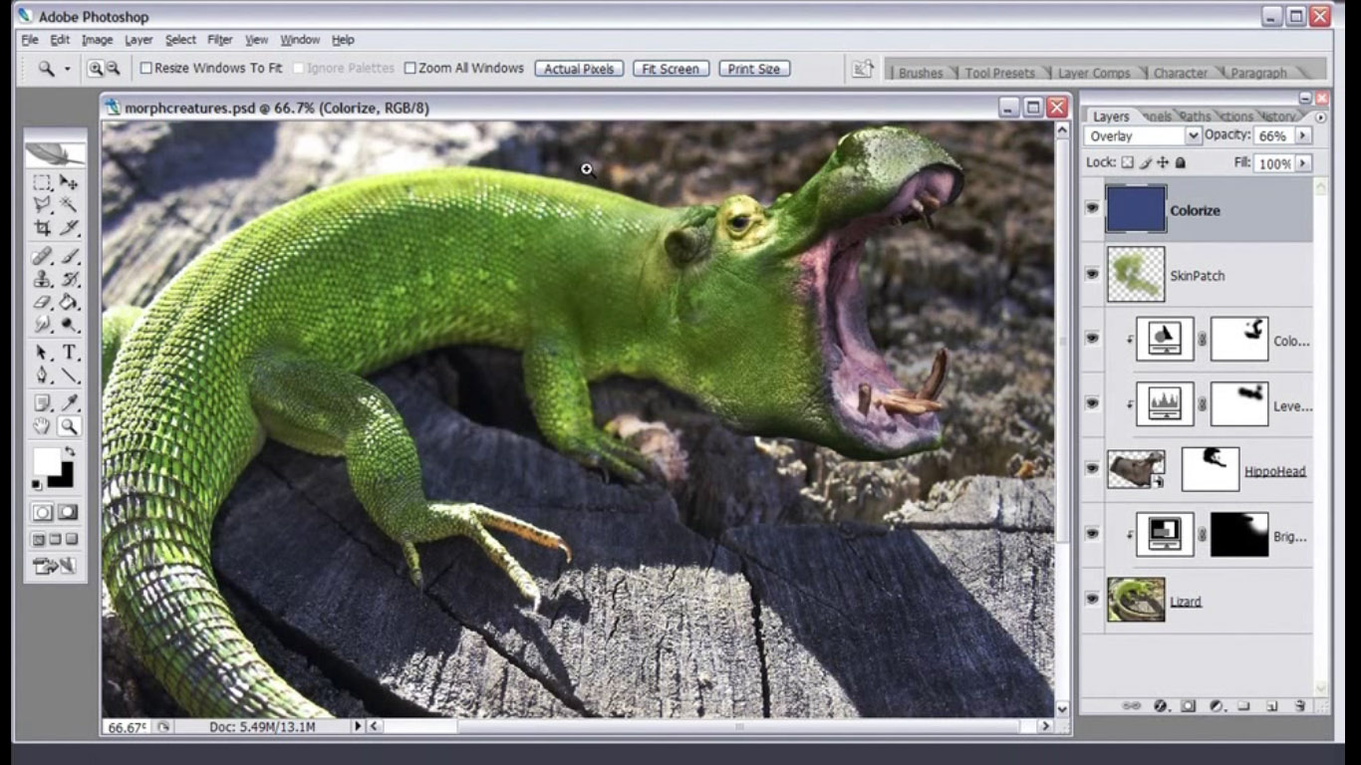Hide the SkinPatch layer
Viewport: 1361px width, 765px height.
(1092, 274)
